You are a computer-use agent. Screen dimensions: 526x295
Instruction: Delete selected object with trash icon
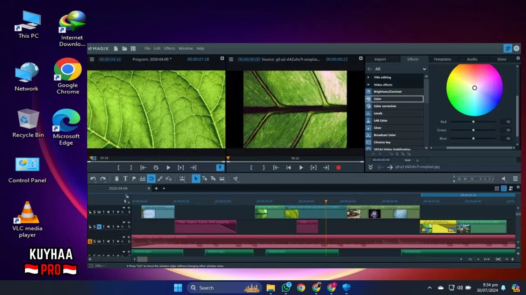(117, 179)
